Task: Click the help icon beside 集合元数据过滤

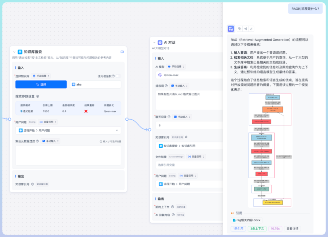Action: click(x=37, y=141)
